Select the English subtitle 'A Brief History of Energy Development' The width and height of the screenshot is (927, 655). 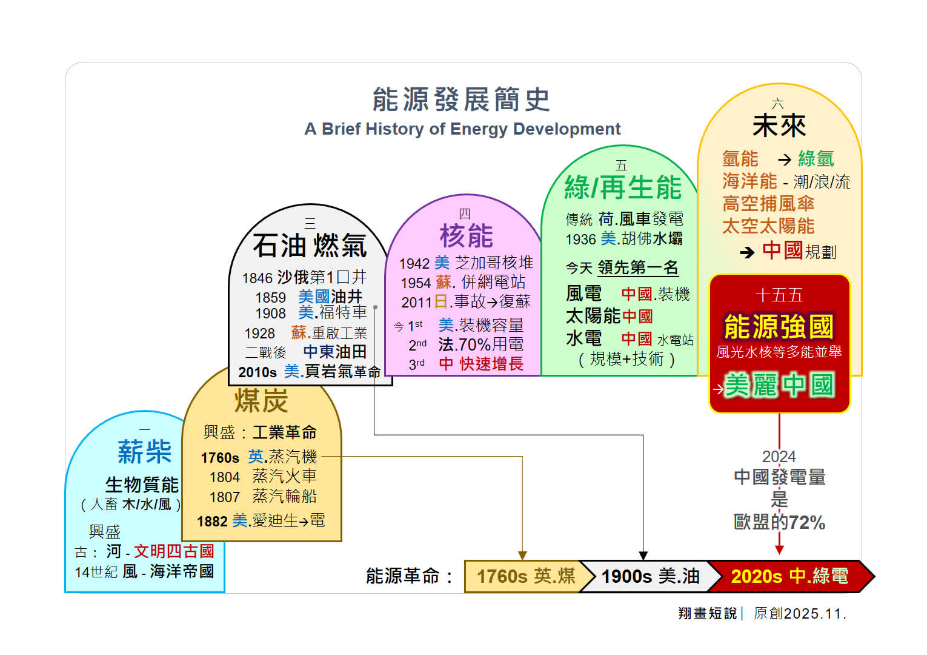coord(462,129)
